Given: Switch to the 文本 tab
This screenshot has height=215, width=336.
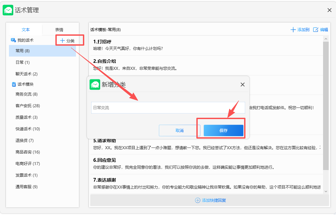Looking at the screenshot, I should pyautogui.click(x=26, y=30).
